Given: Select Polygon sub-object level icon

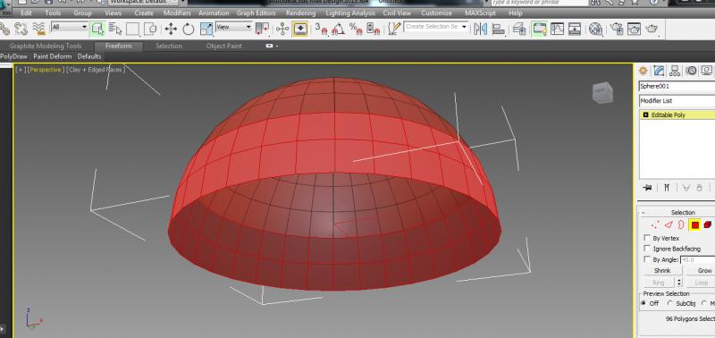Looking at the screenshot, I should [694, 224].
